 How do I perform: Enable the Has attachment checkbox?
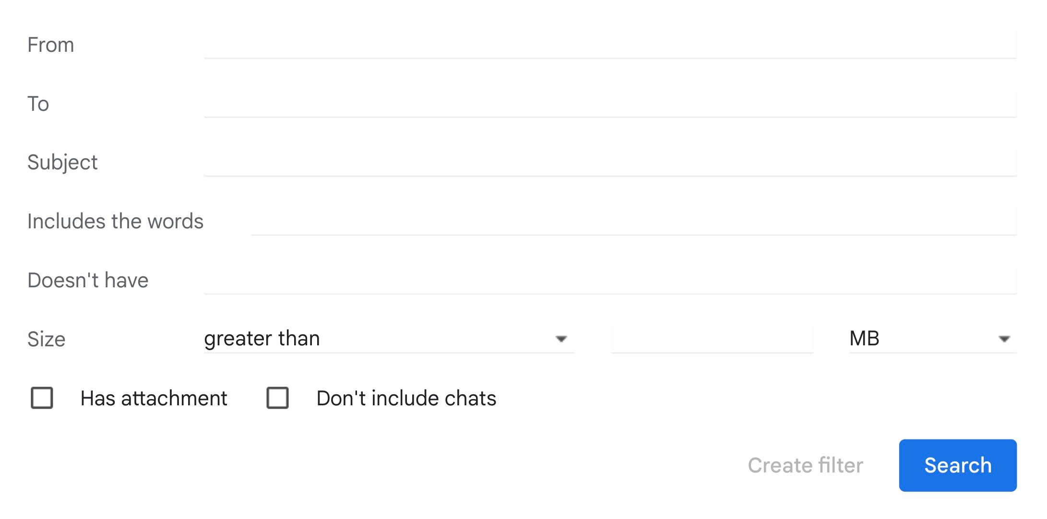coord(42,398)
